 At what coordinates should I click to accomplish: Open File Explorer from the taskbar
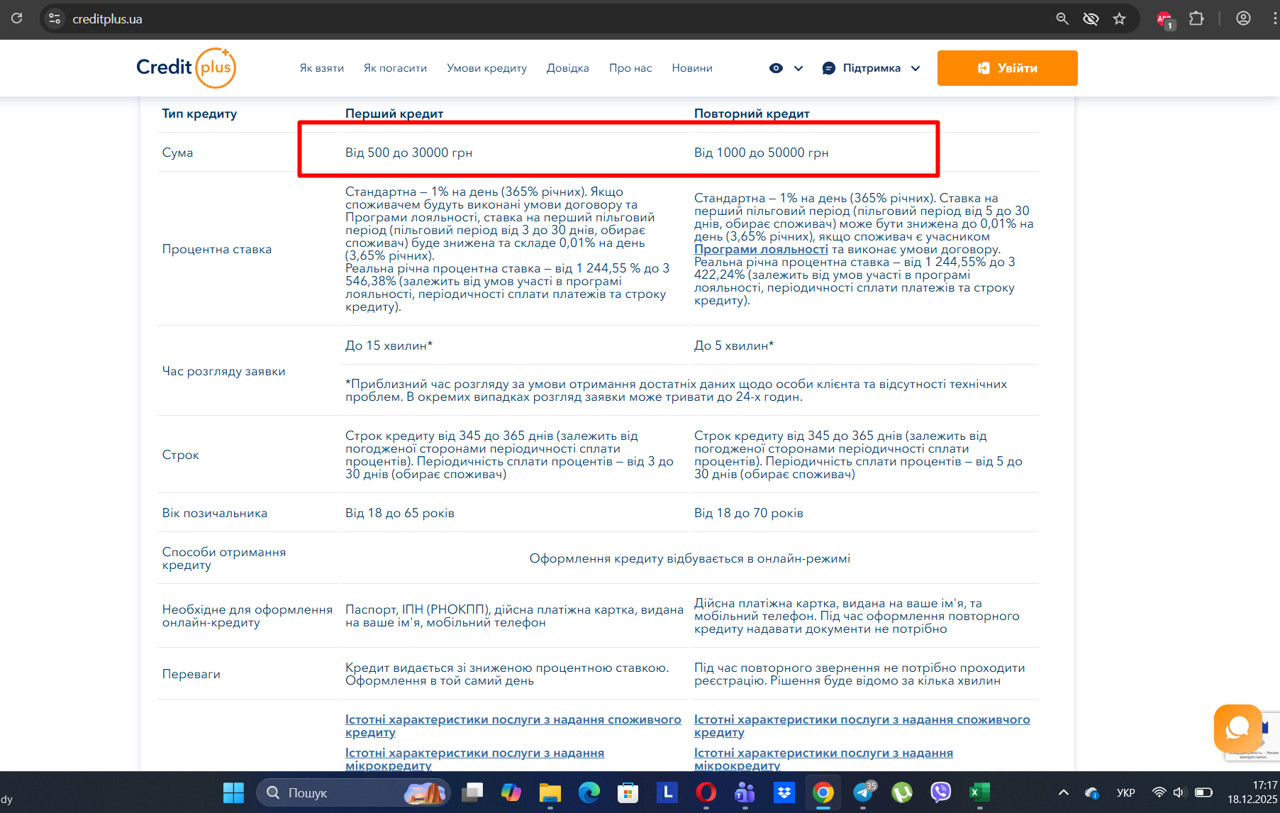[550, 792]
